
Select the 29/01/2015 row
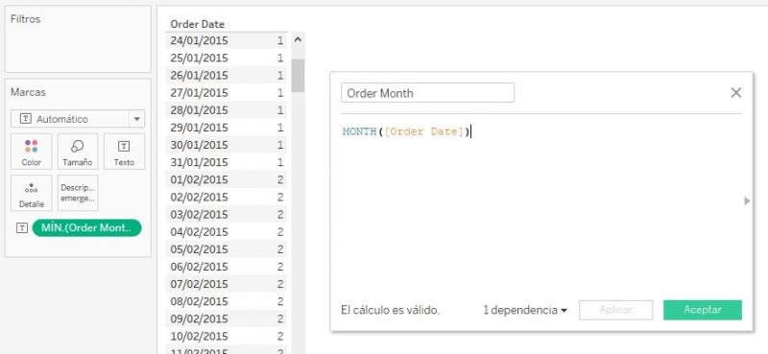point(227,128)
